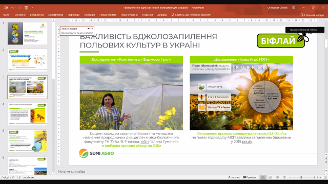Viewport: 328px width, 184px height.
Task: Click the Слайд 3 з 15 status indicator
Action: (8, 177)
